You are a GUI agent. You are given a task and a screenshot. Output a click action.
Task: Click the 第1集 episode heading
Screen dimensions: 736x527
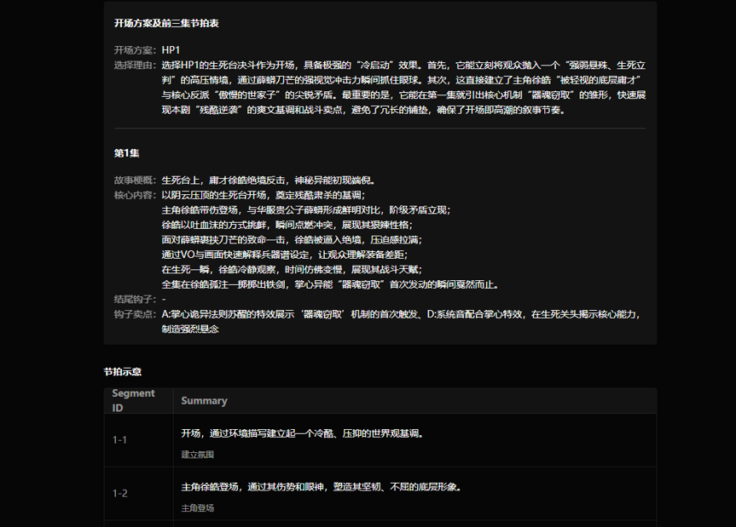(x=127, y=153)
